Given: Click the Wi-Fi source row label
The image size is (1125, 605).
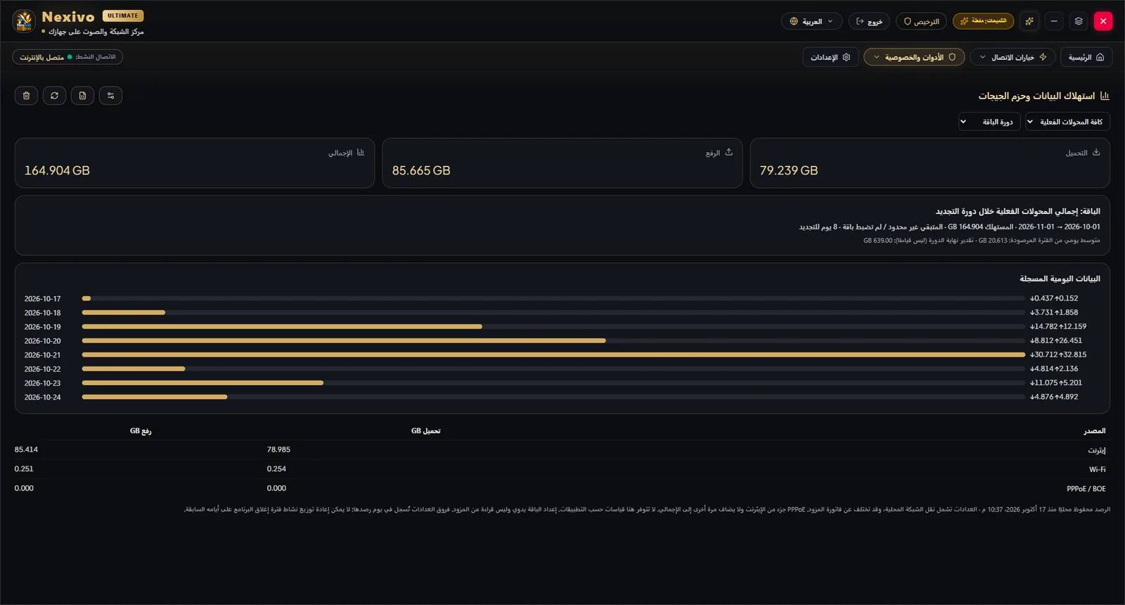Looking at the screenshot, I should (1098, 469).
